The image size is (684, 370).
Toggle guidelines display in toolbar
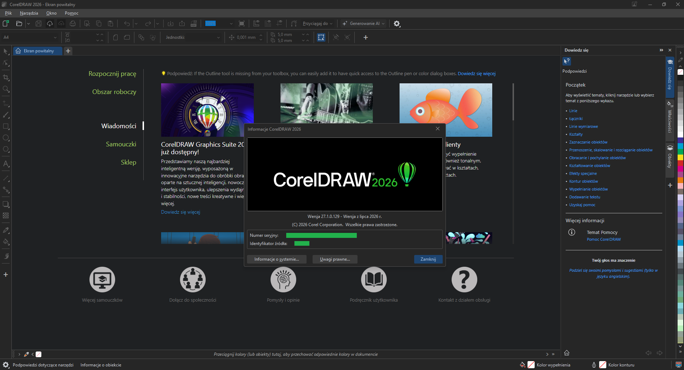pyautogui.click(x=279, y=24)
